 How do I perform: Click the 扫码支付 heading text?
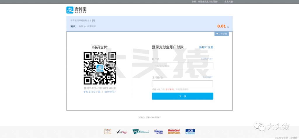point(100,47)
